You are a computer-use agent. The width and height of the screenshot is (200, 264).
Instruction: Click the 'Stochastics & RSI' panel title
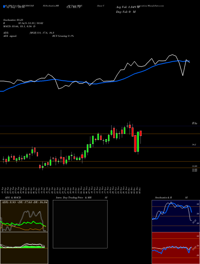click(x=171, y=198)
